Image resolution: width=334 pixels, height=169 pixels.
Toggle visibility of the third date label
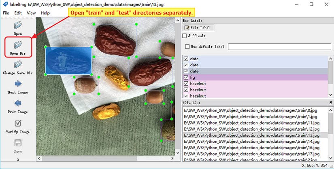coord(186,71)
